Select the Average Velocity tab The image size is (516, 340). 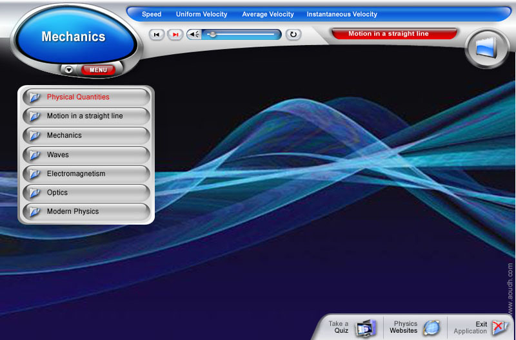coord(268,14)
